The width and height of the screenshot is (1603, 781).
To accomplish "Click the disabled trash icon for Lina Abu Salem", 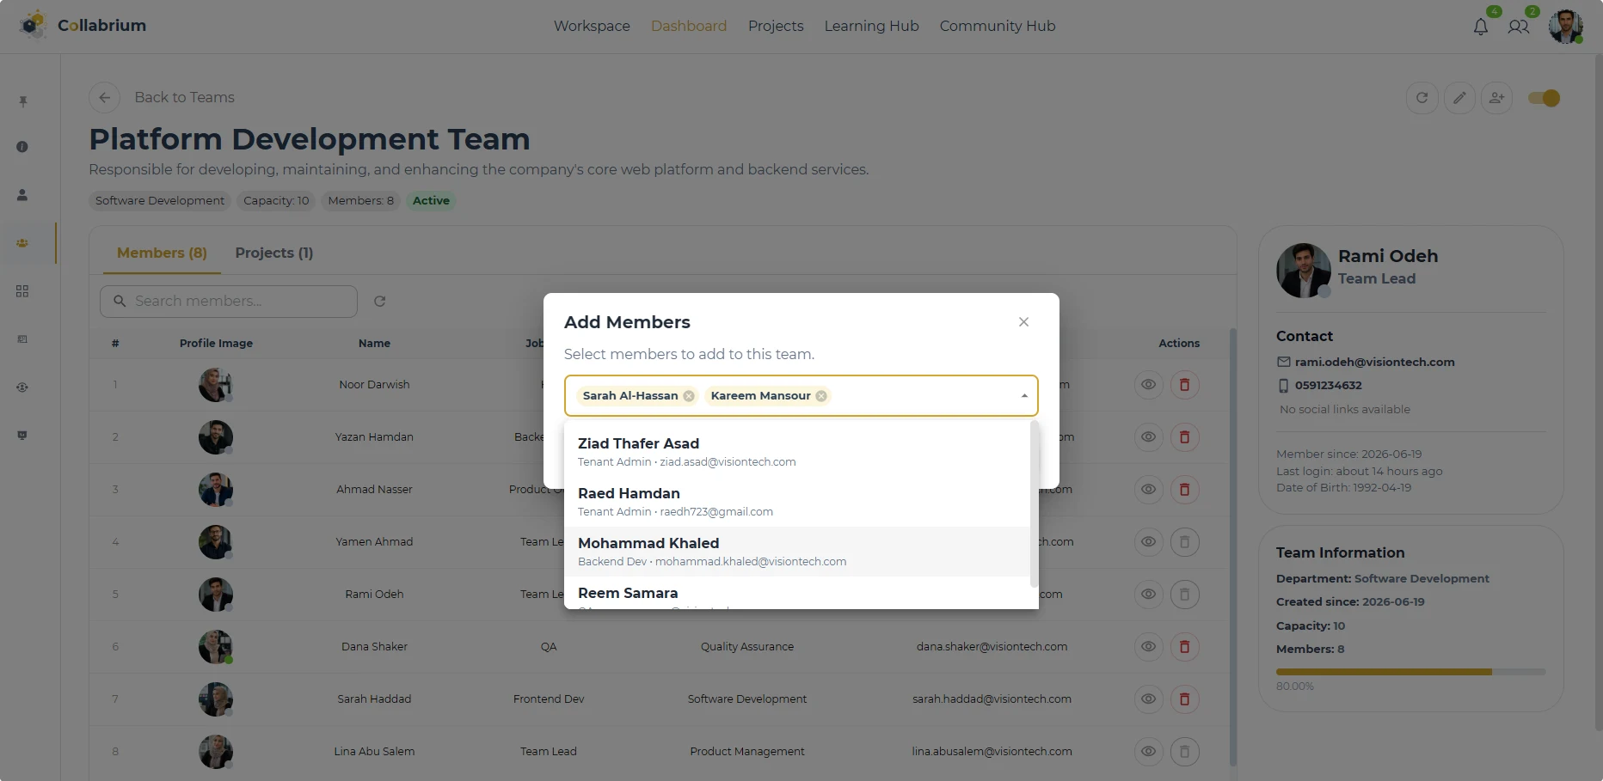I will click(1184, 752).
